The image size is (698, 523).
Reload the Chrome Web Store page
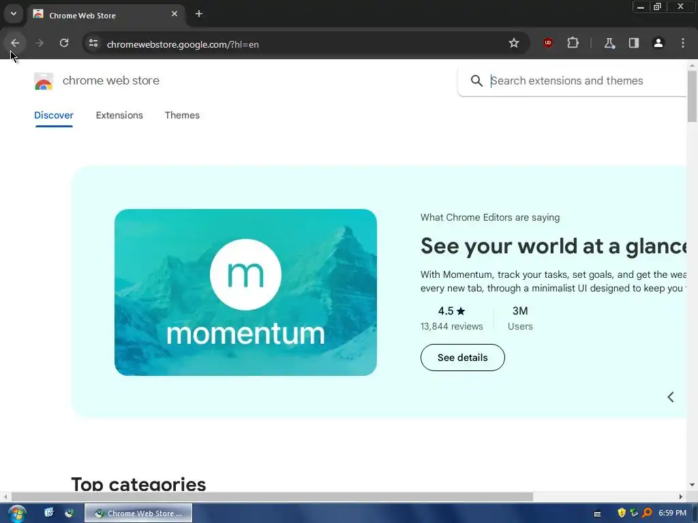[x=64, y=43]
